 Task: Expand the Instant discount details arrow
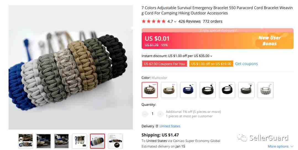point(211,56)
